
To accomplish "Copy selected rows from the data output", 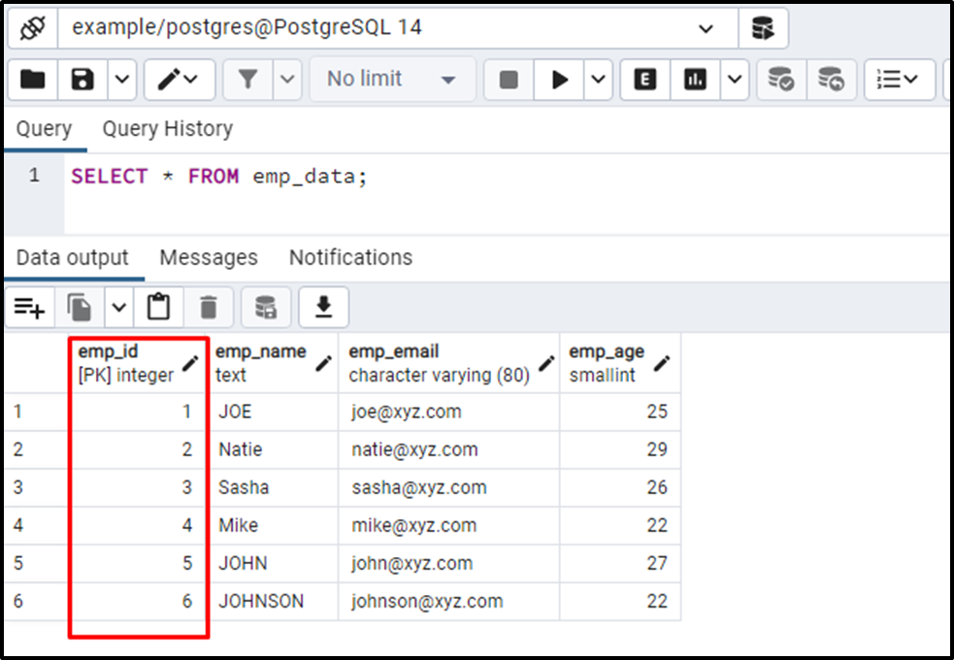I will click(x=82, y=307).
